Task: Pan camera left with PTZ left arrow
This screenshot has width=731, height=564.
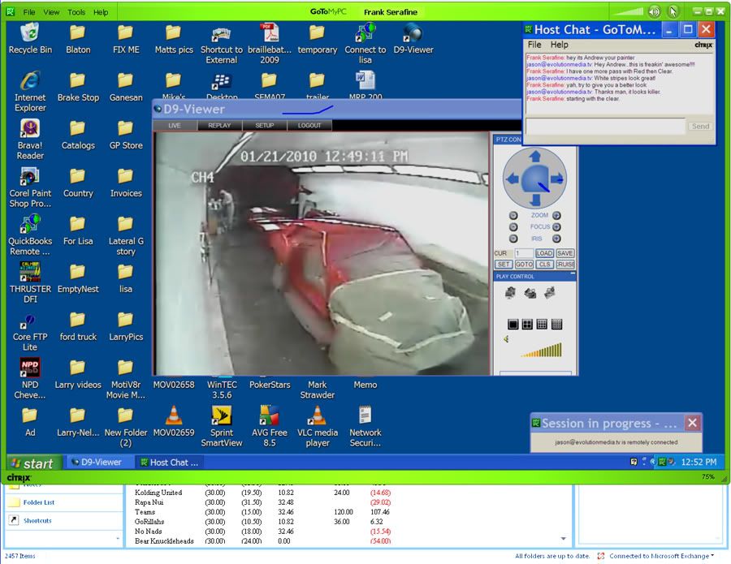Action: click(512, 178)
